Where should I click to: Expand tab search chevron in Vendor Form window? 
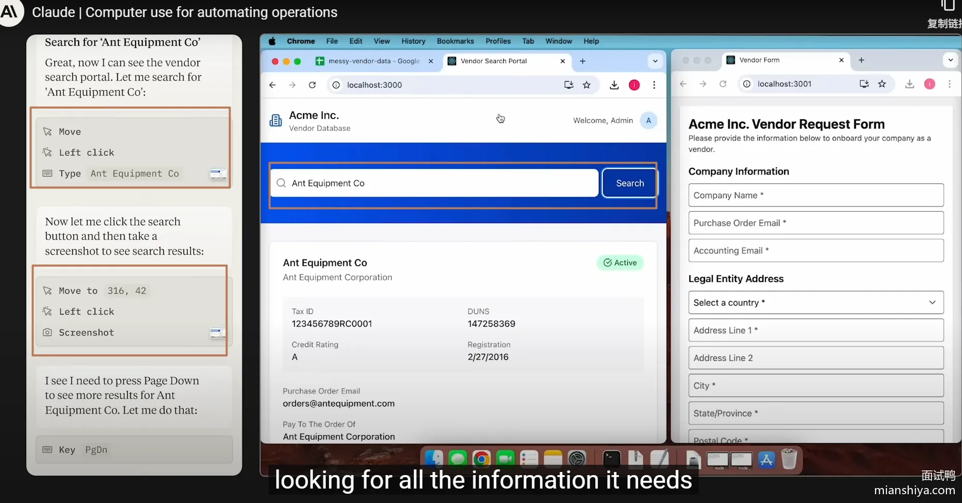[951, 60]
